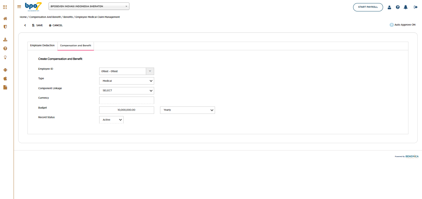Open the help icon in top bar
This screenshot has height=199, width=422.
click(398, 7)
